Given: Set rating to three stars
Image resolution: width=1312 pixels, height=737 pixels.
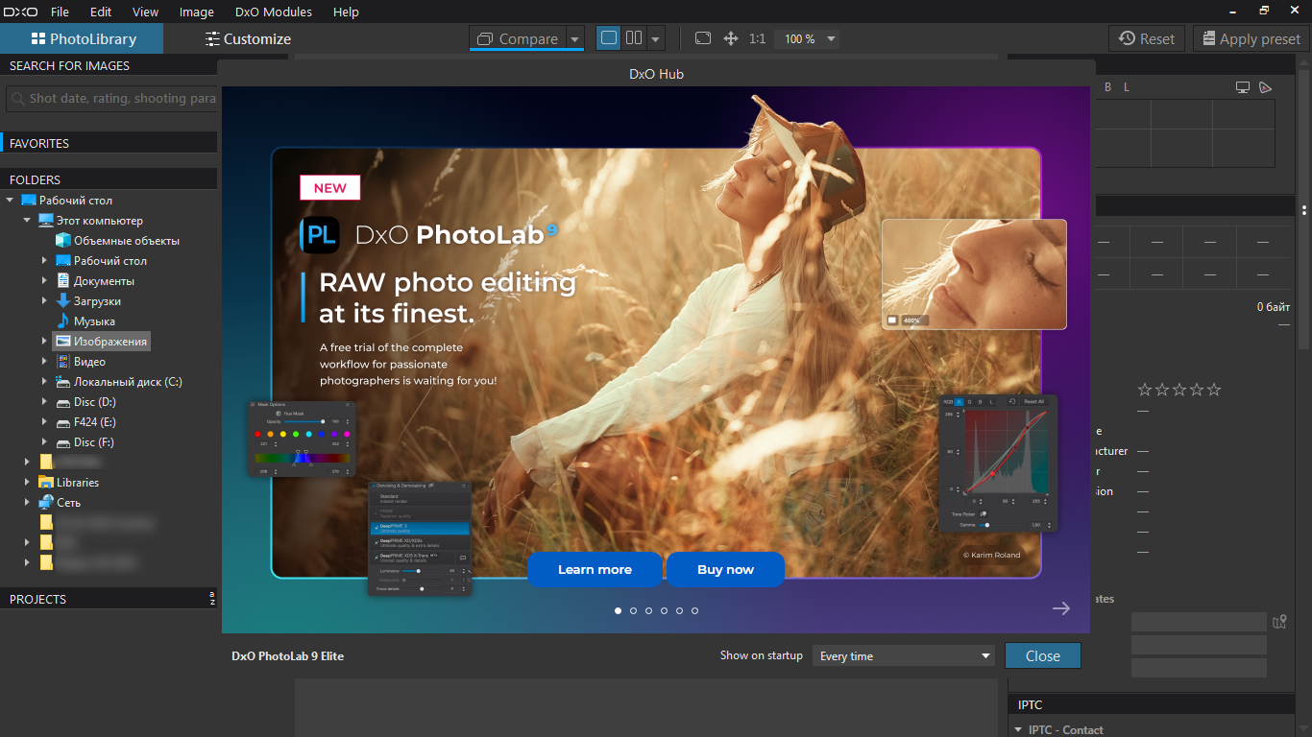Looking at the screenshot, I should pyautogui.click(x=1179, y=390).
